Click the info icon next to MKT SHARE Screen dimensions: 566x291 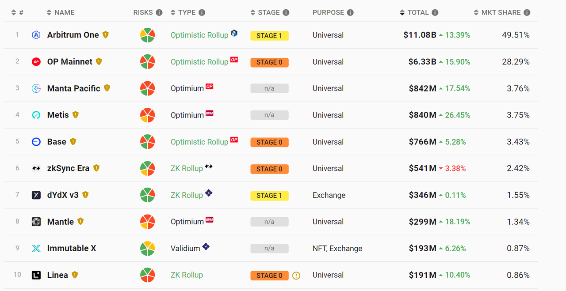[527, 12]
